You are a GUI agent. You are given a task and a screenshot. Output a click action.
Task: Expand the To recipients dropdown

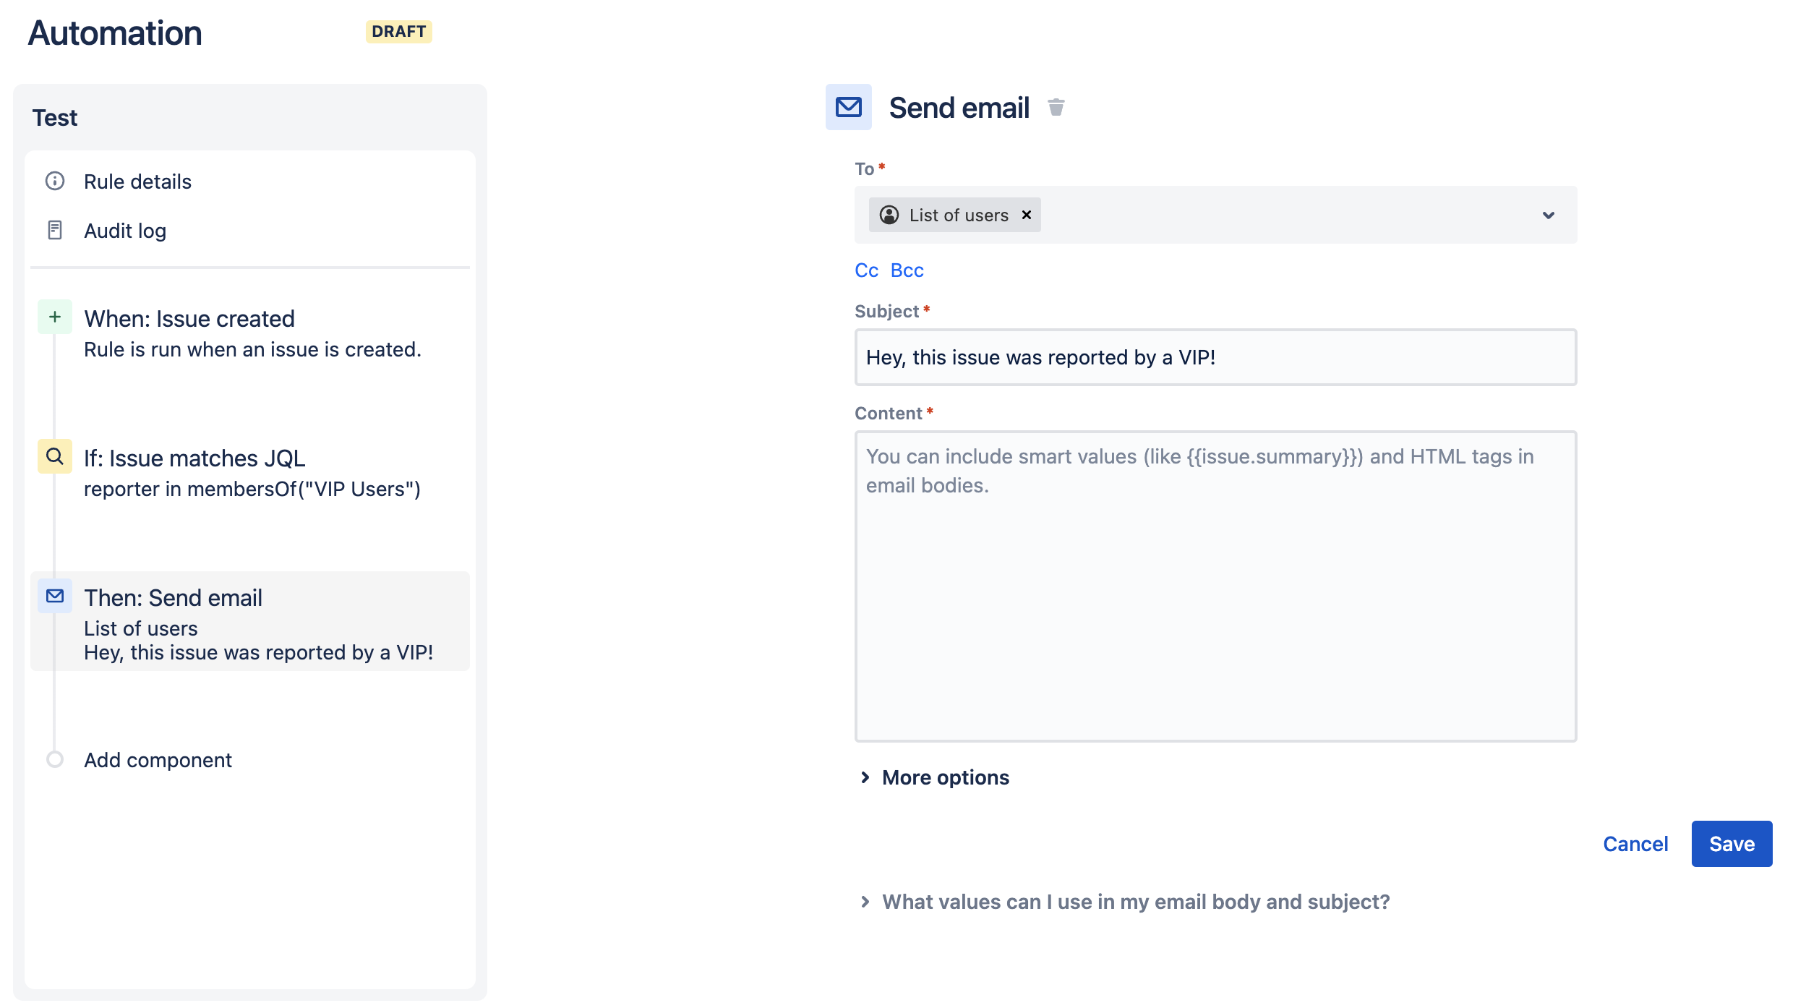click(x=1549, y=215)
